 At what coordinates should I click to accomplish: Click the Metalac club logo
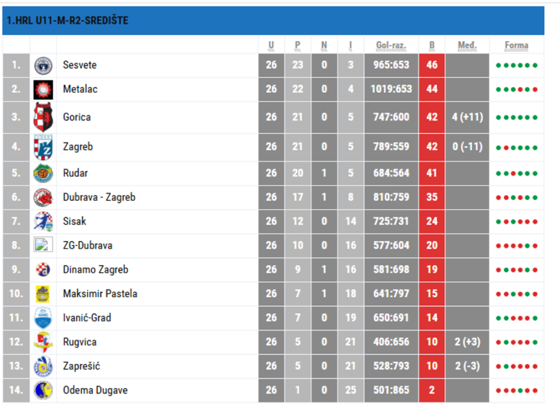pyautogui.click(x=43, y=89)
